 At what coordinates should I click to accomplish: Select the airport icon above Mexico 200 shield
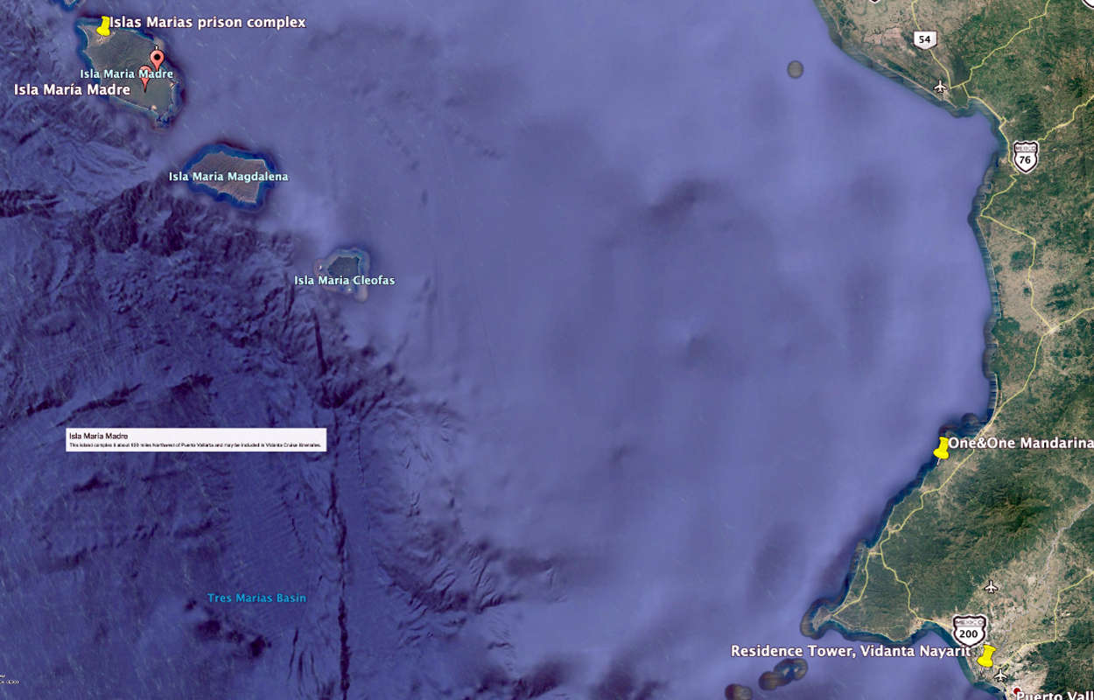click(990, 586)
